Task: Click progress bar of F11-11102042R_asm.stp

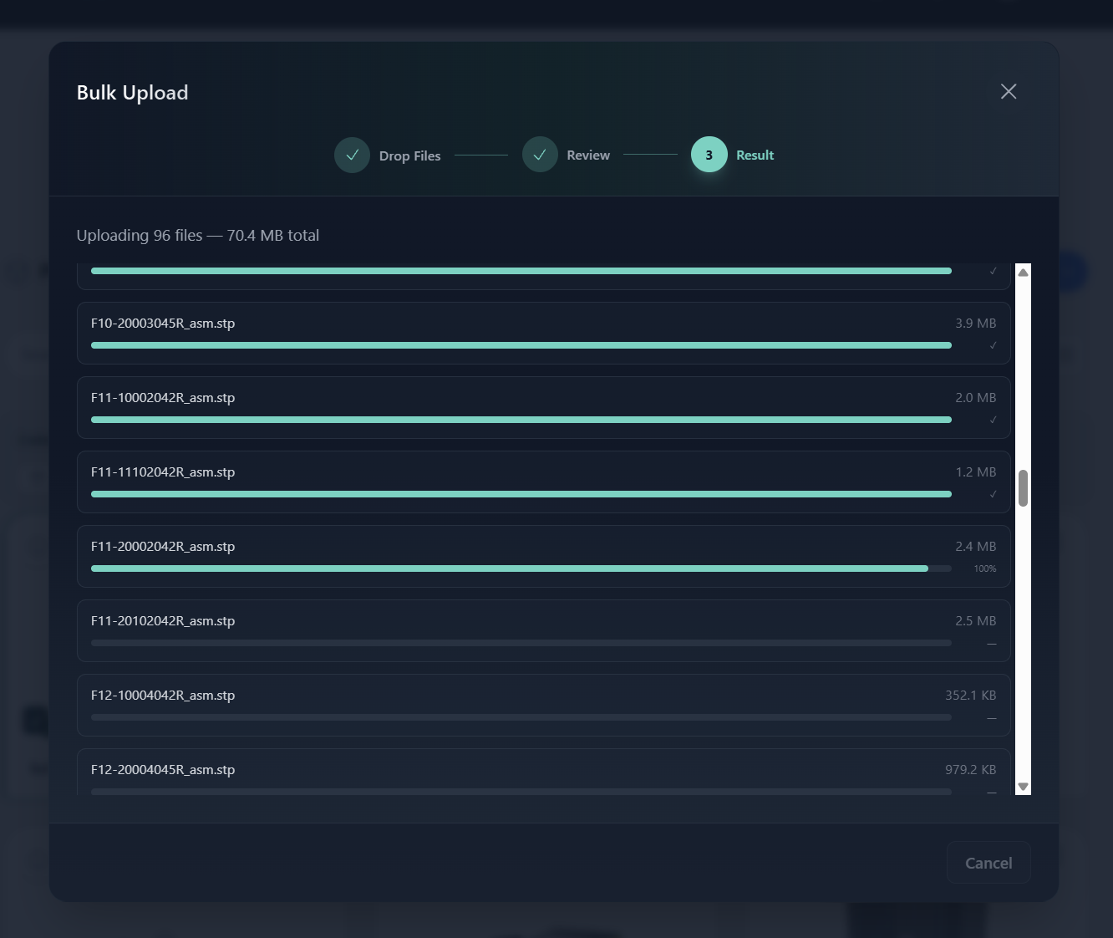Action: (x=521, y=494)
